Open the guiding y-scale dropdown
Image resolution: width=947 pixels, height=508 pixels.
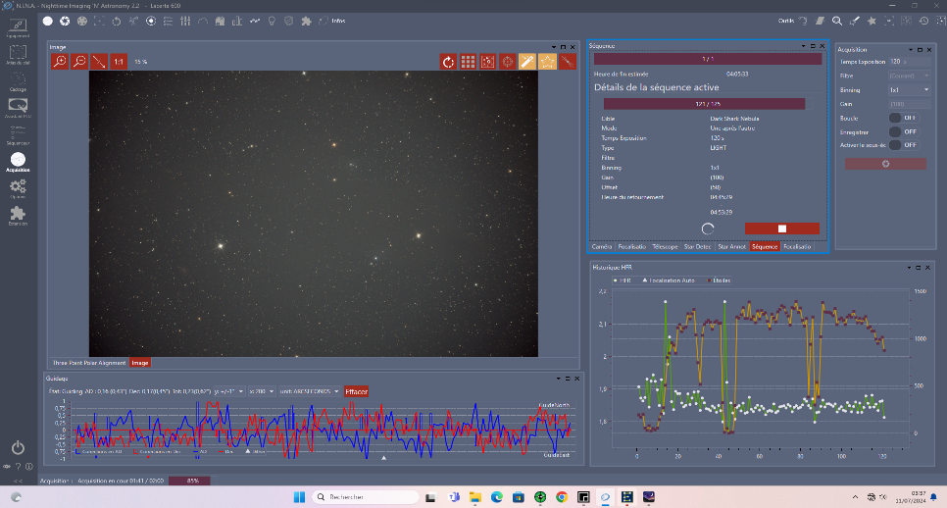tap(228, 391)
